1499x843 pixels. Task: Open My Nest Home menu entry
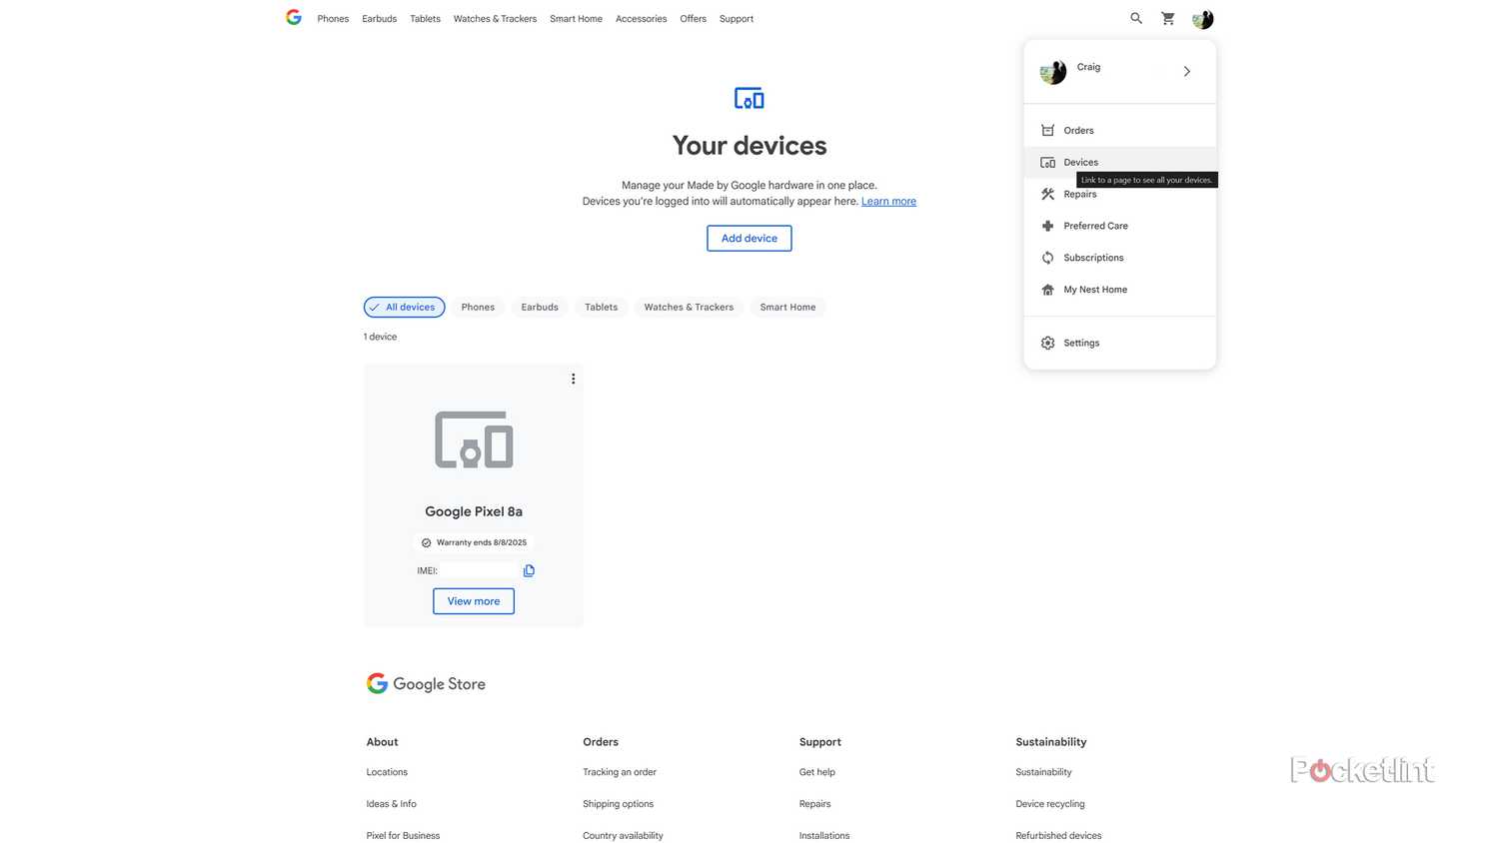point(1120,290)
